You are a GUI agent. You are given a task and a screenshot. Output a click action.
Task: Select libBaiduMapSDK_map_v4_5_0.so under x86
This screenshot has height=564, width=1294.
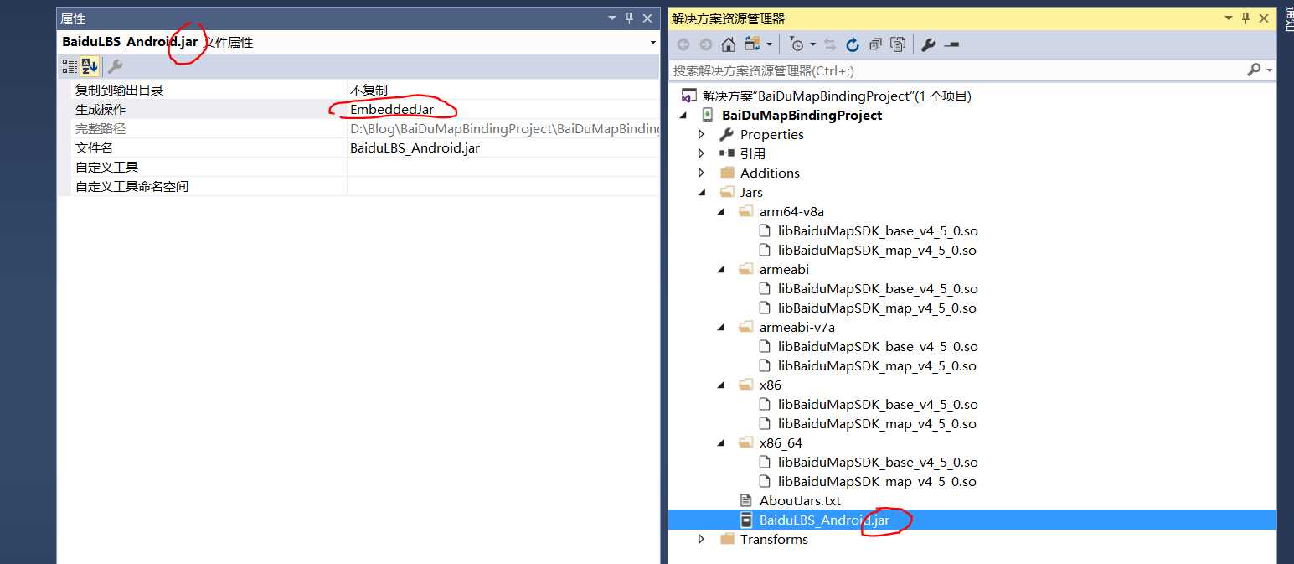coord(877,423)
